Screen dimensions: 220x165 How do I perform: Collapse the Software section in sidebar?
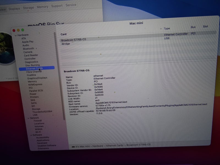pyautogui.click(x=31, y=135)
